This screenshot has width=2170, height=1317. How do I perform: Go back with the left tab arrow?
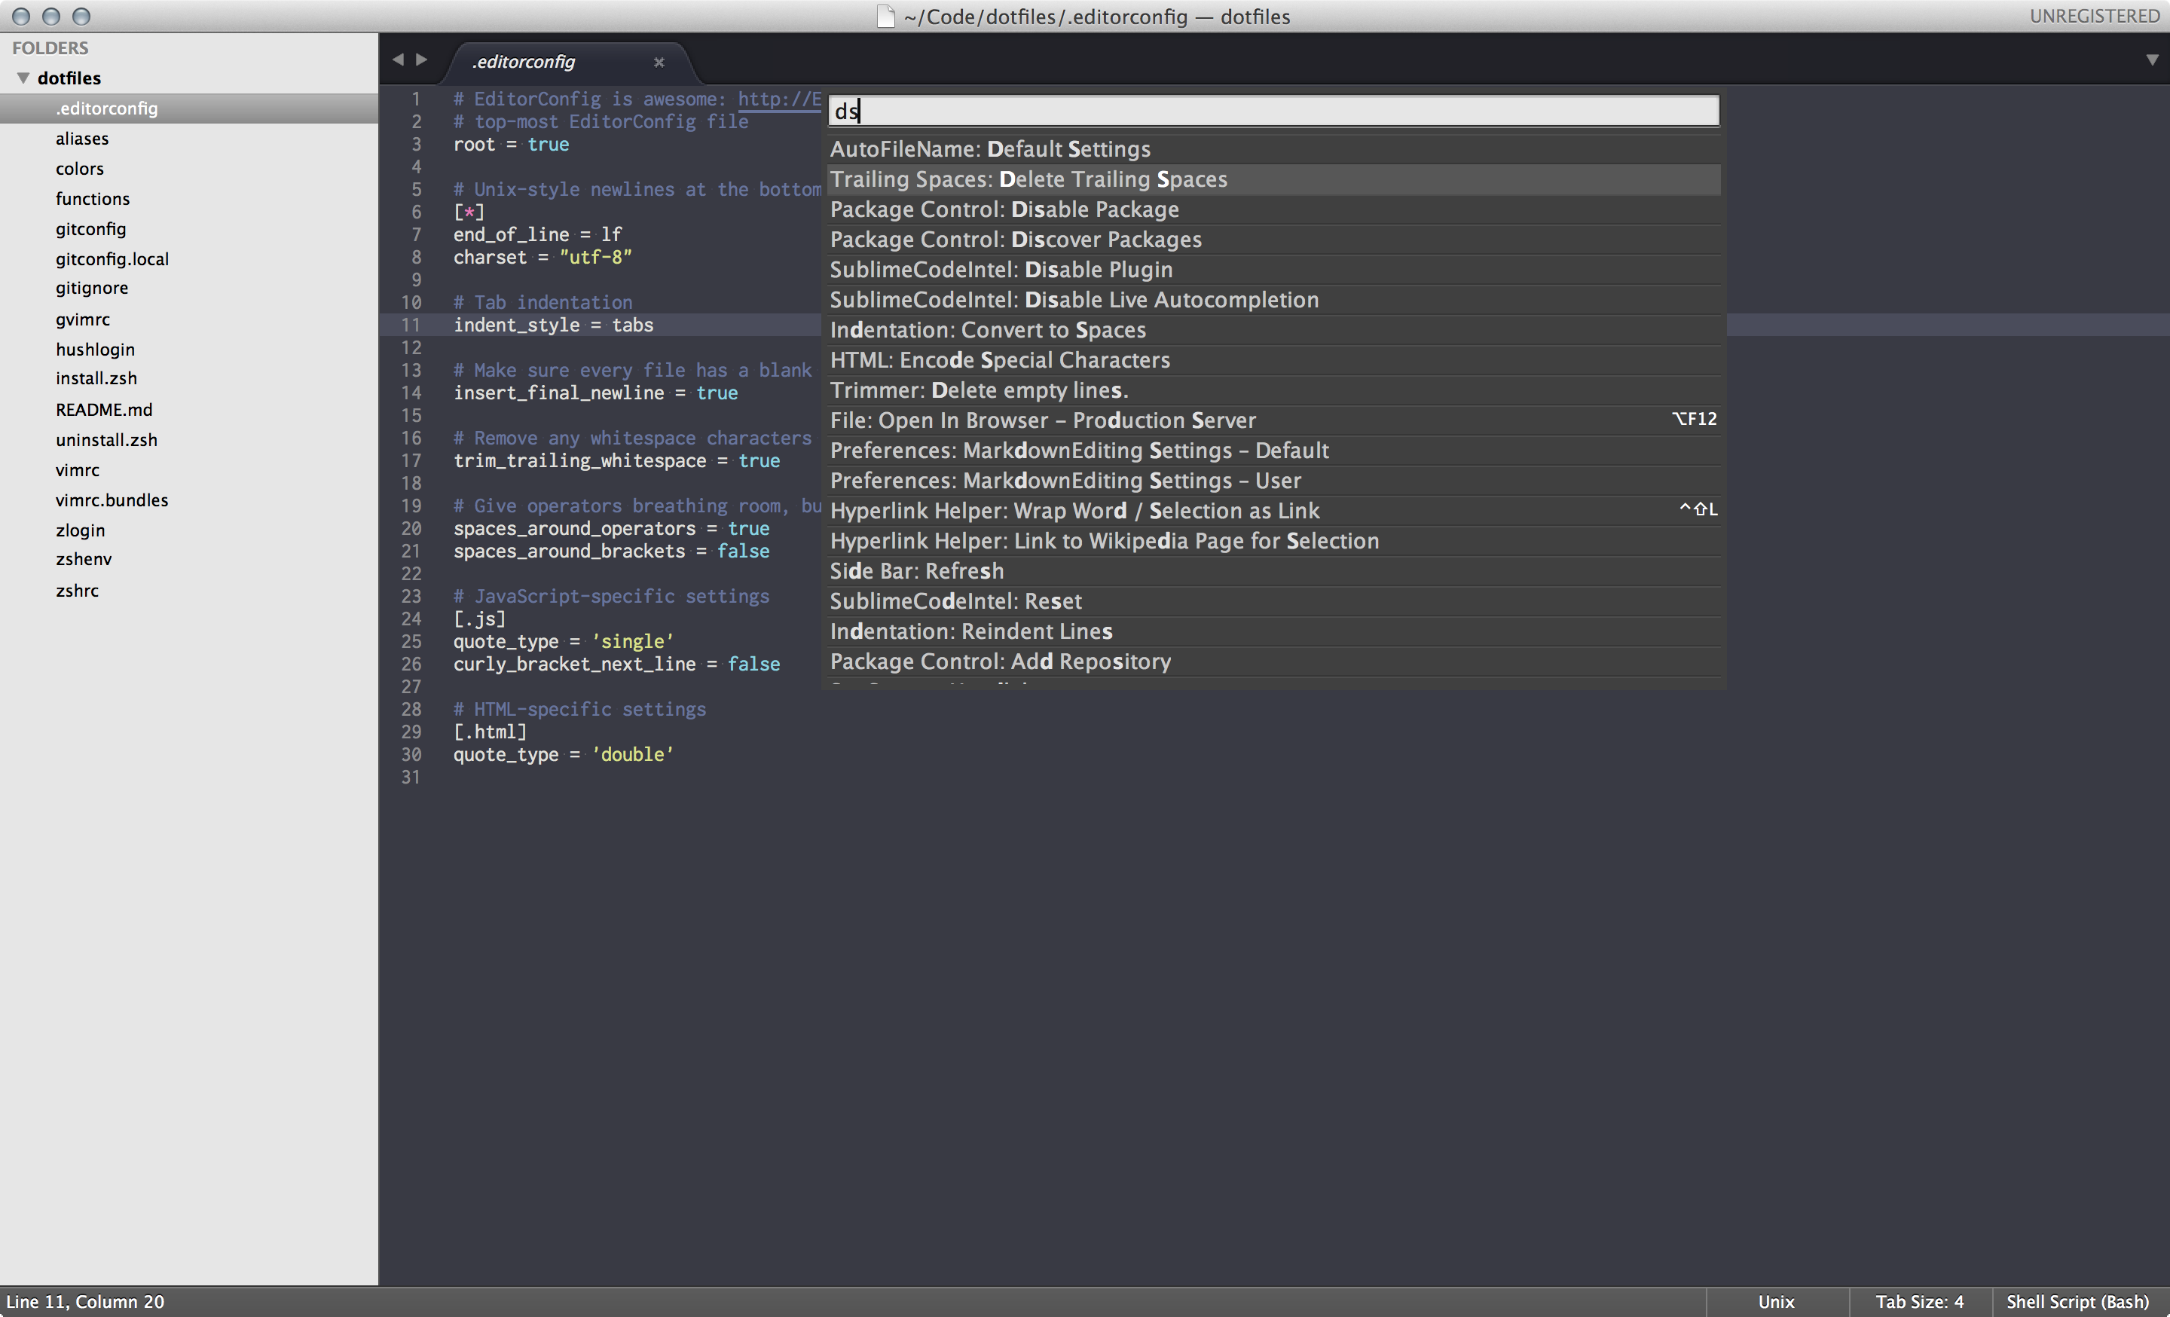tap(398, 59)
